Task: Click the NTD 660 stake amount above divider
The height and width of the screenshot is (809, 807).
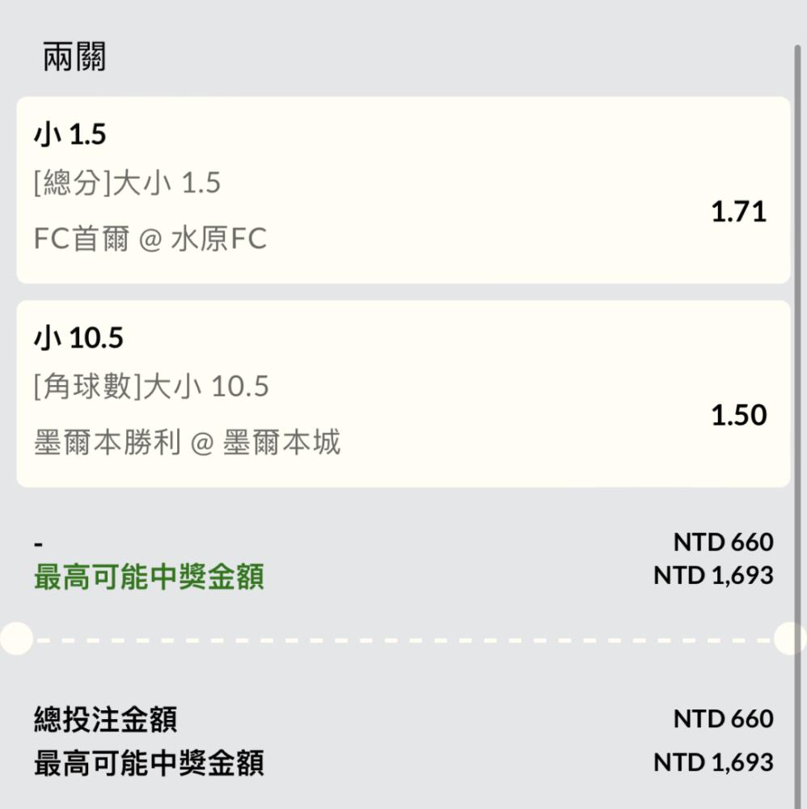Action: [724, 542]
